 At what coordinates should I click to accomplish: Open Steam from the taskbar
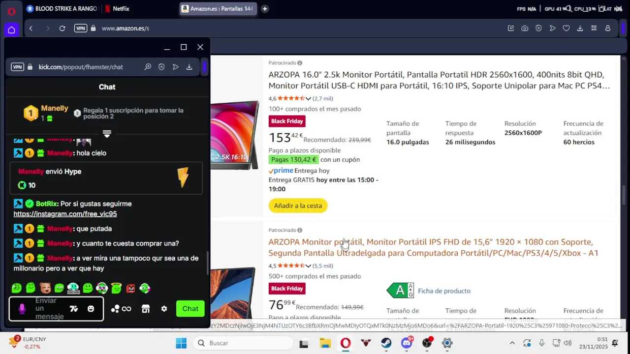pos(386,343)
